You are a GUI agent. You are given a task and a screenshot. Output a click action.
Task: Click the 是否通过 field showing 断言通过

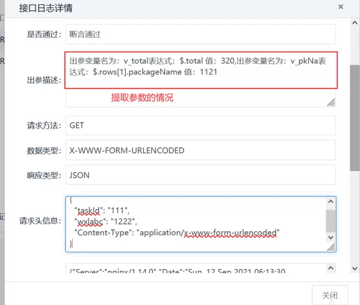click(200, 34)
